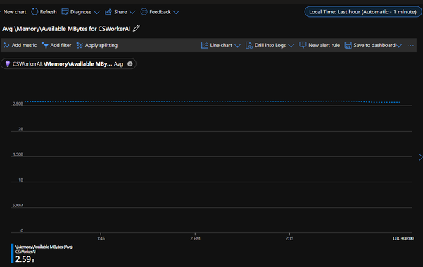Click the 2.50B y-axis label
The image size is (423, 267).
(18, 104)
